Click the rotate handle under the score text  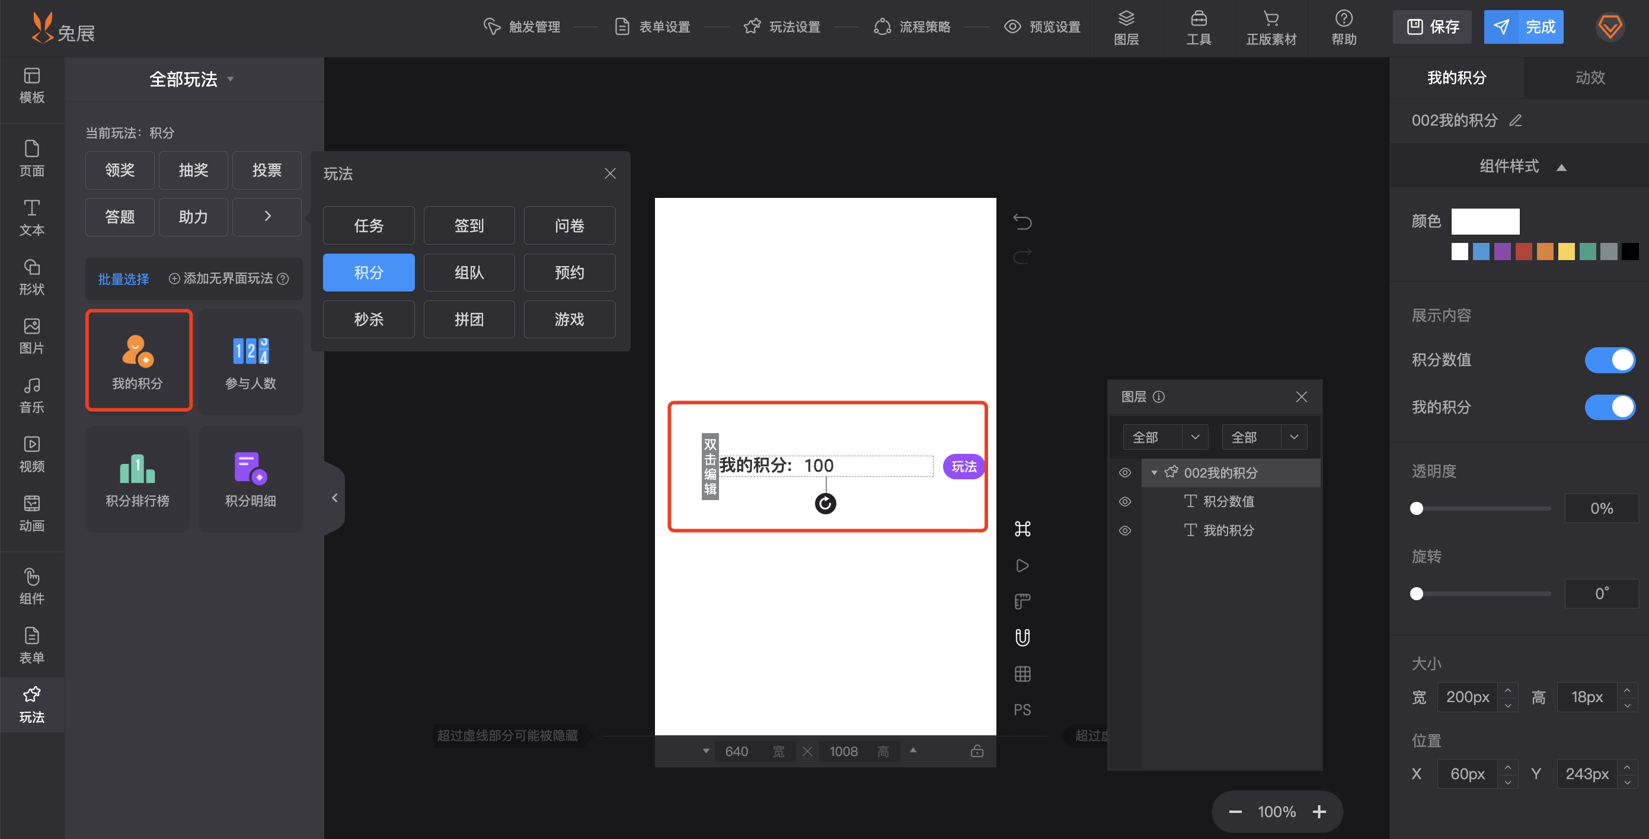[825, 504]
